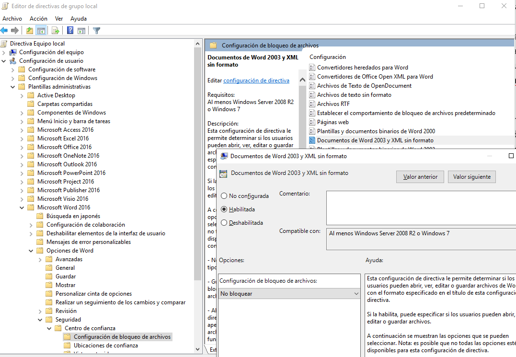Click the Configuración de usuario user icon
516x357 pixels.
point(13,60)
